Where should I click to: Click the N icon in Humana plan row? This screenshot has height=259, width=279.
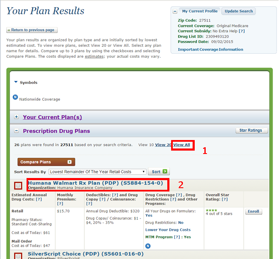[148, 246]
